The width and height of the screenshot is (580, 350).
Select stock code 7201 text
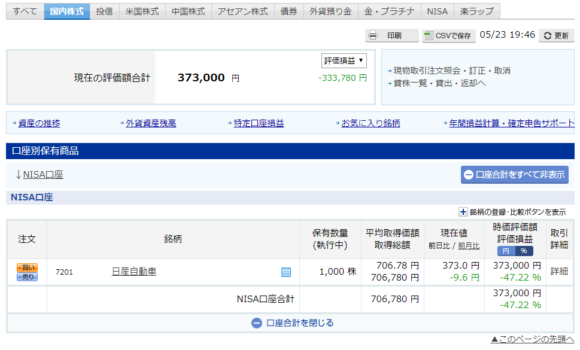(64, 272)
